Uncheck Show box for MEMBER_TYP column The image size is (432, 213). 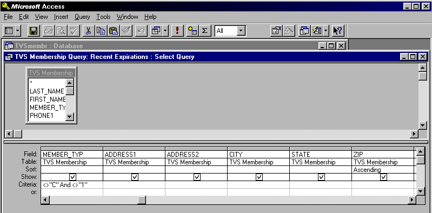[x=73, y=177]
